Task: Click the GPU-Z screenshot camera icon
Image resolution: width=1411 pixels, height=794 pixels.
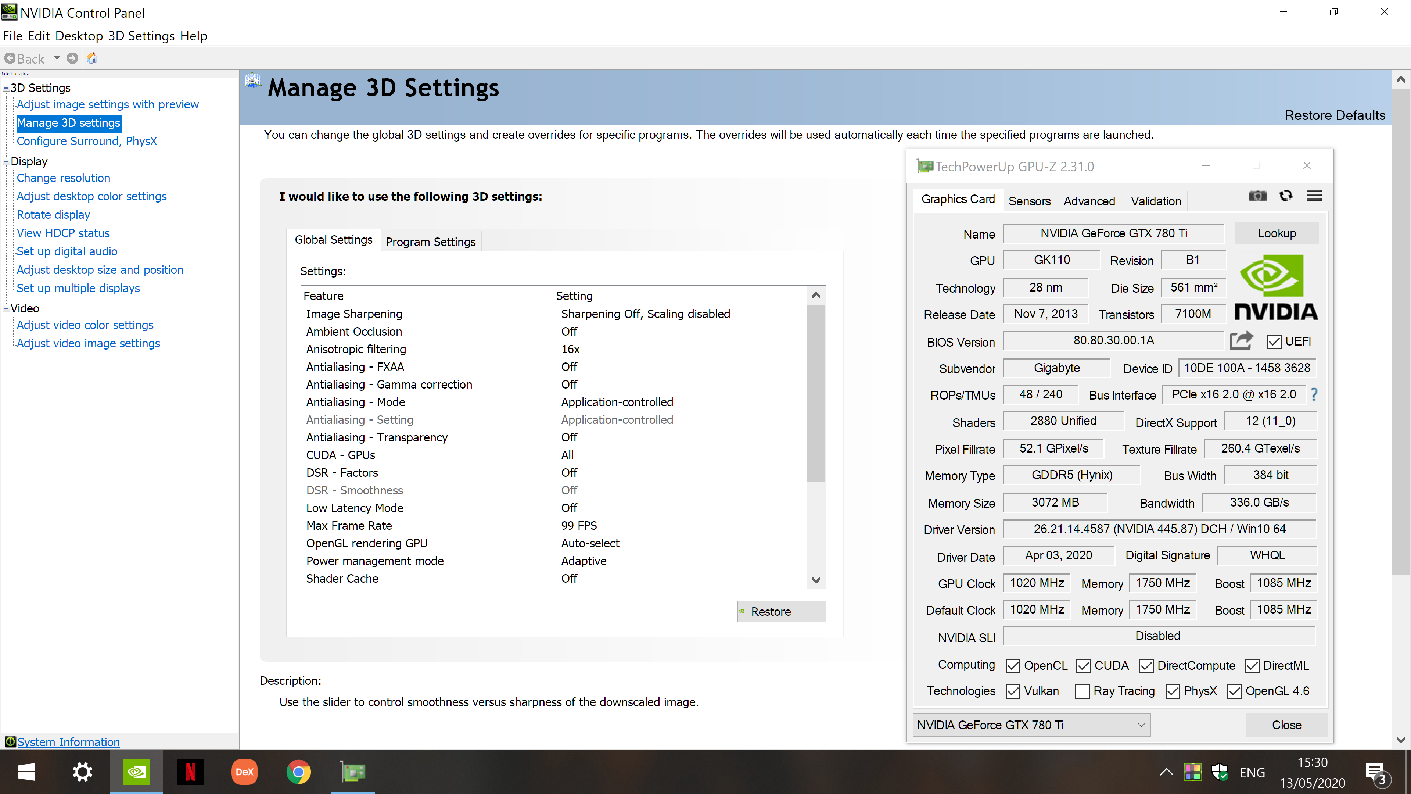Action: 1257,196
